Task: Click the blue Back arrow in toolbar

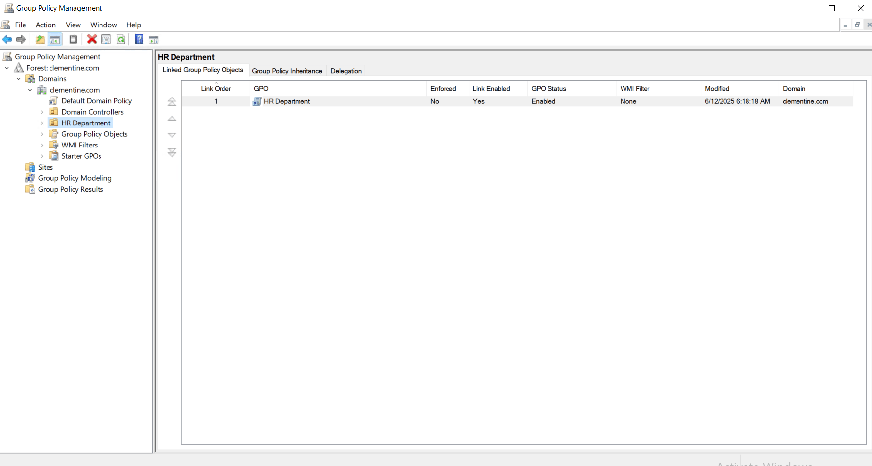Action: [7, 40]
